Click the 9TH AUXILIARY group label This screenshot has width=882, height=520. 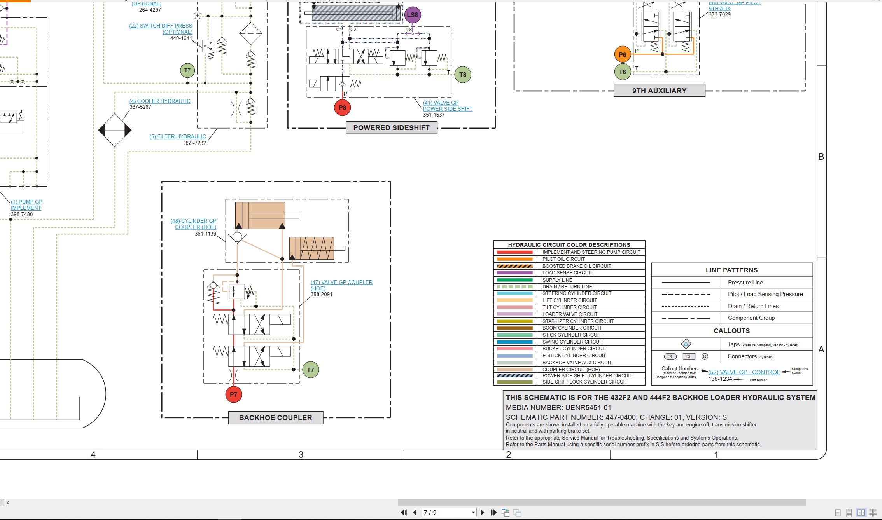click(x=659, y=91)
